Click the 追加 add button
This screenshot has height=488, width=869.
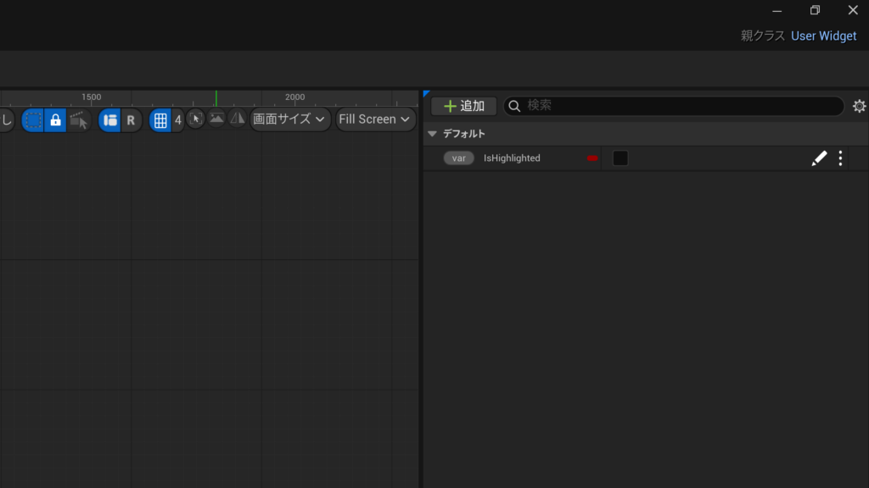click(464, 106)
